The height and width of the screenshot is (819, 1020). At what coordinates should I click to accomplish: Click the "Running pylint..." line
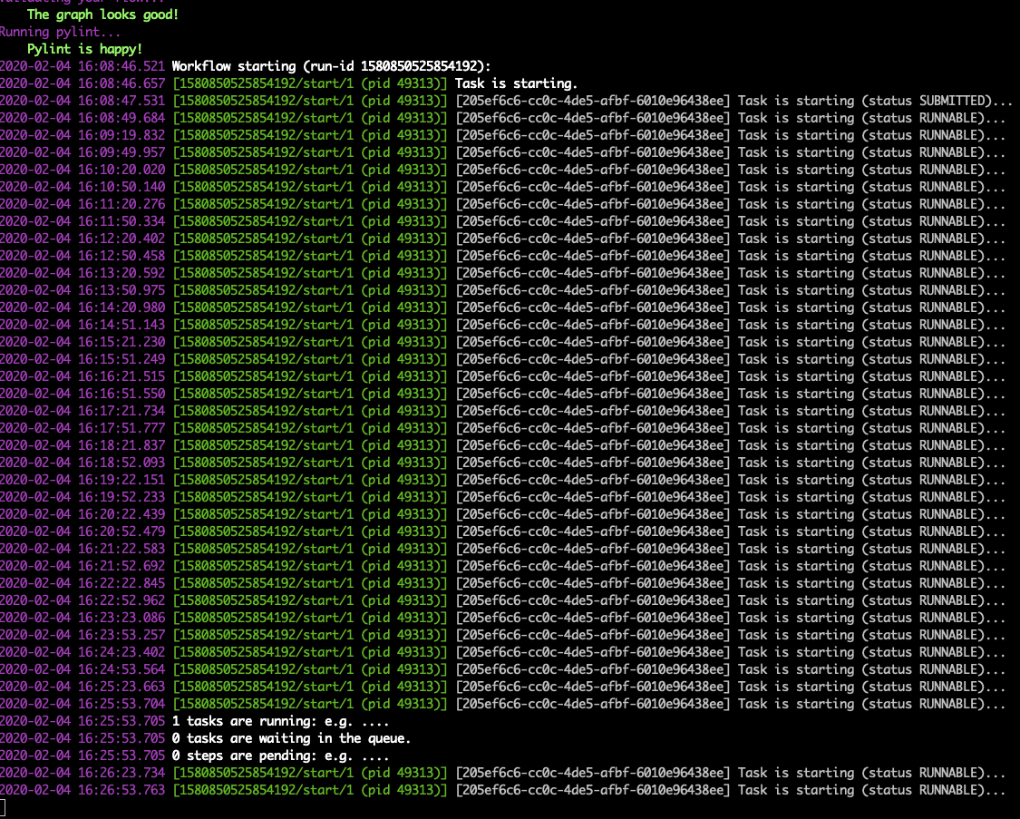(60, 32)
